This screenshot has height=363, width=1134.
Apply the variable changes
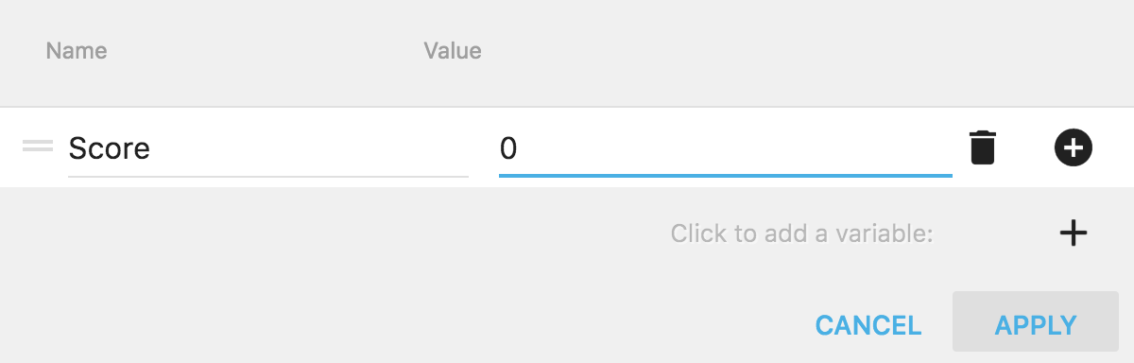pyautogui.click(x=1036, y=325)
